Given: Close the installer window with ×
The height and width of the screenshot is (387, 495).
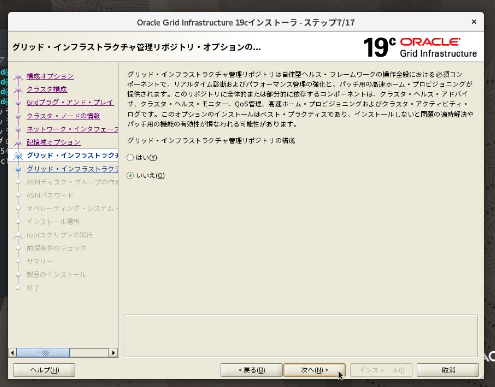Looking at the screenshot, I should tap(474, 22).
